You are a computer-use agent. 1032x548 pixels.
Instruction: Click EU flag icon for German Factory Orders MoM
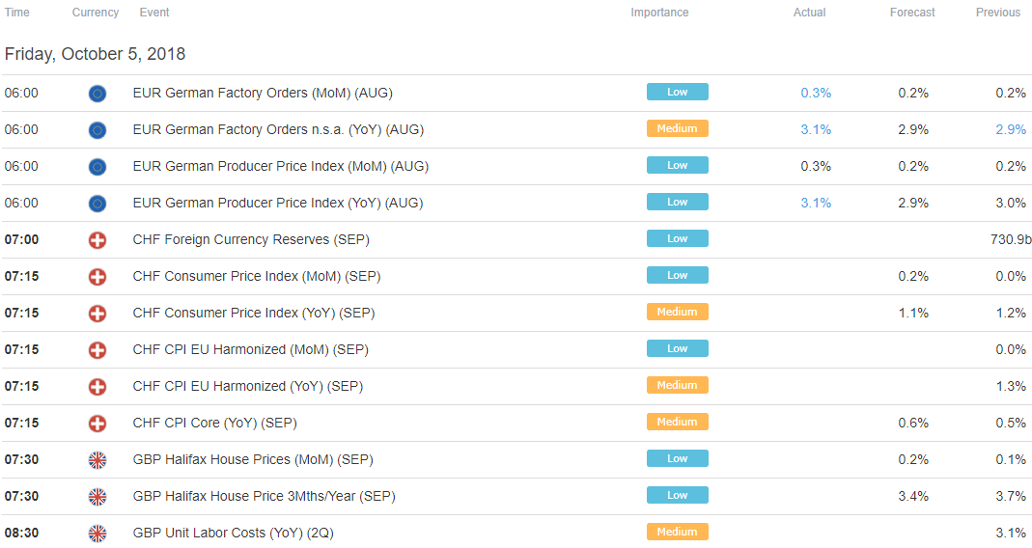(x=98, y=94)
